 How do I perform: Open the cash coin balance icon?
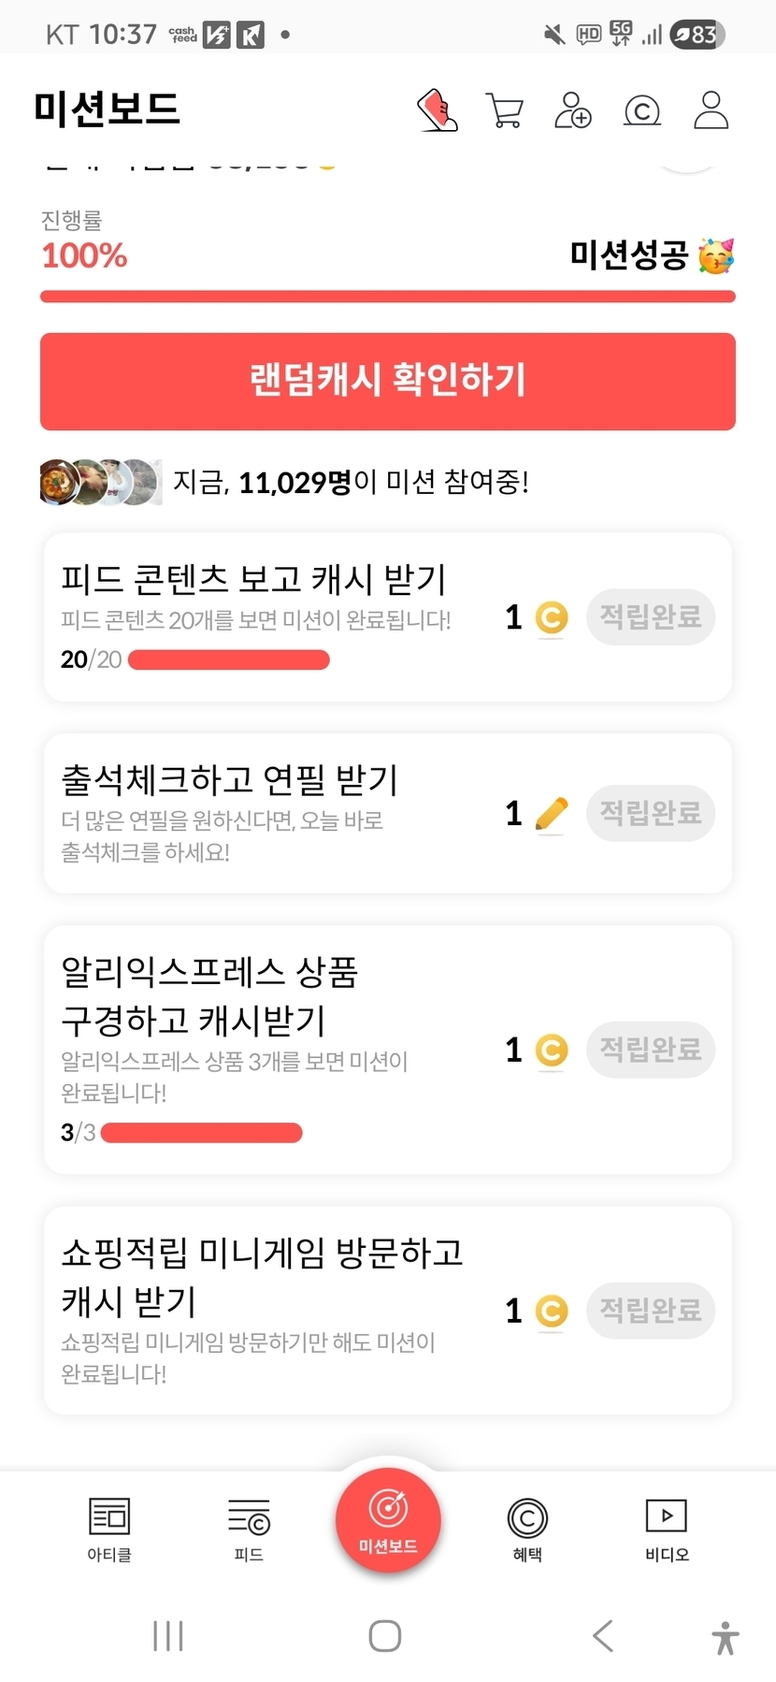(641, 111)
